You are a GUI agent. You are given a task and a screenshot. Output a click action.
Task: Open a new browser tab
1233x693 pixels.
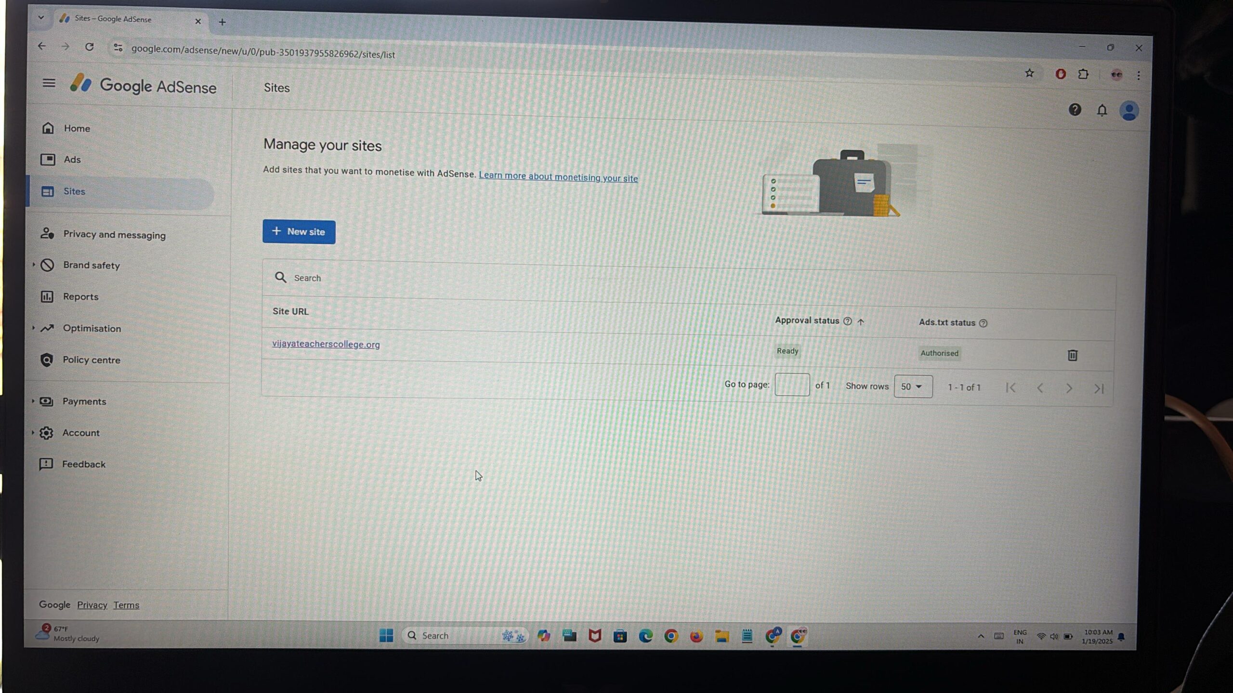pyautogui.click(x=222, y=22)
